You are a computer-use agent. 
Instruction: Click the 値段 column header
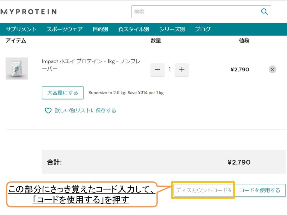click(x=244, y=41)
